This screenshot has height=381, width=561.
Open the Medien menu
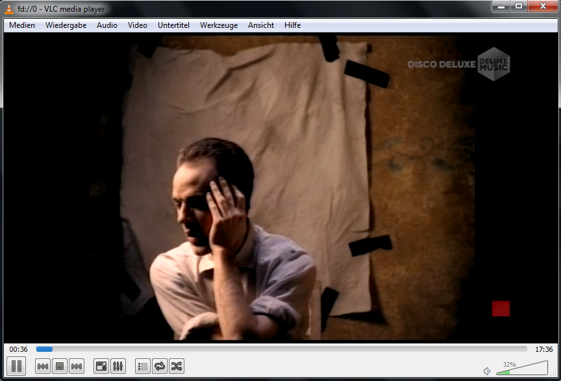click(22, 25)
